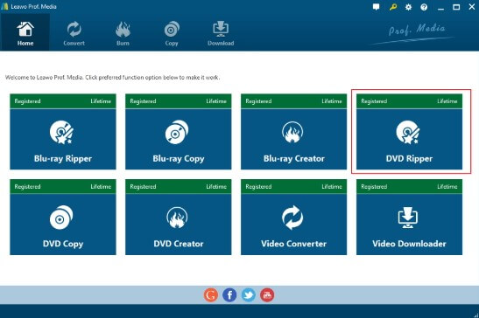The image size is (479, 318).
Task: Open settings via the gear icon
Action: coord(408,7)
